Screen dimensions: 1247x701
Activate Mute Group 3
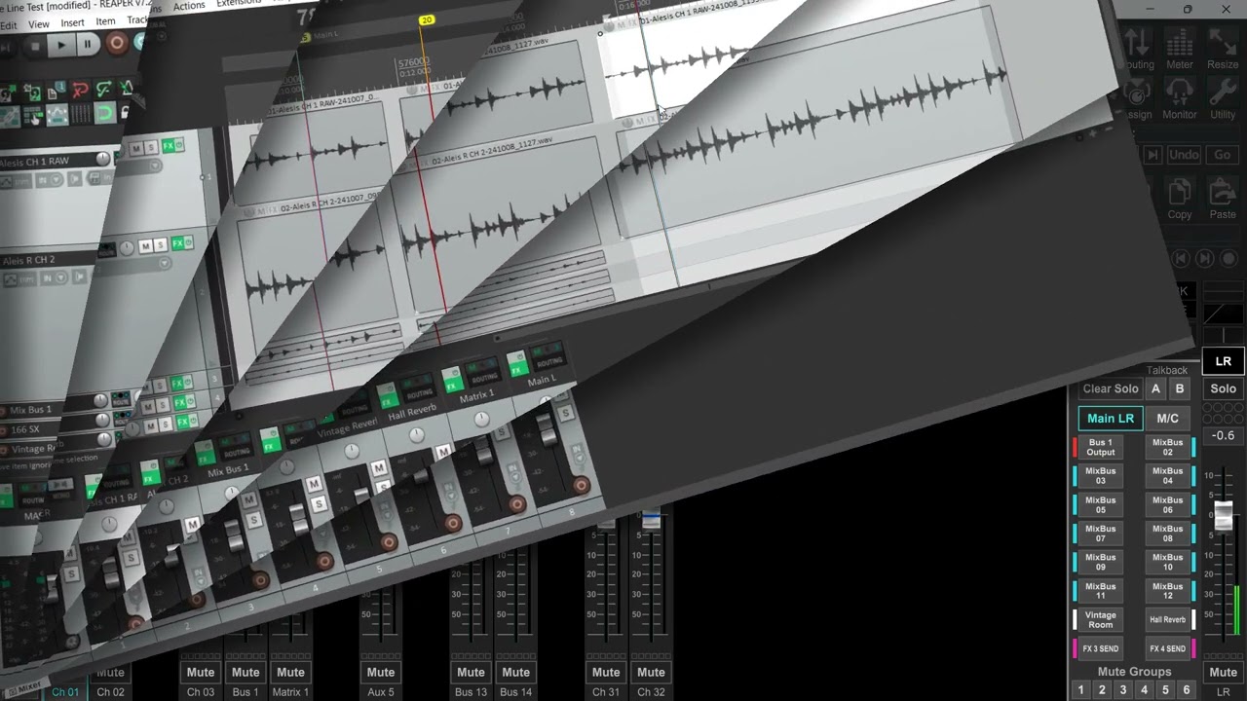1122,690
